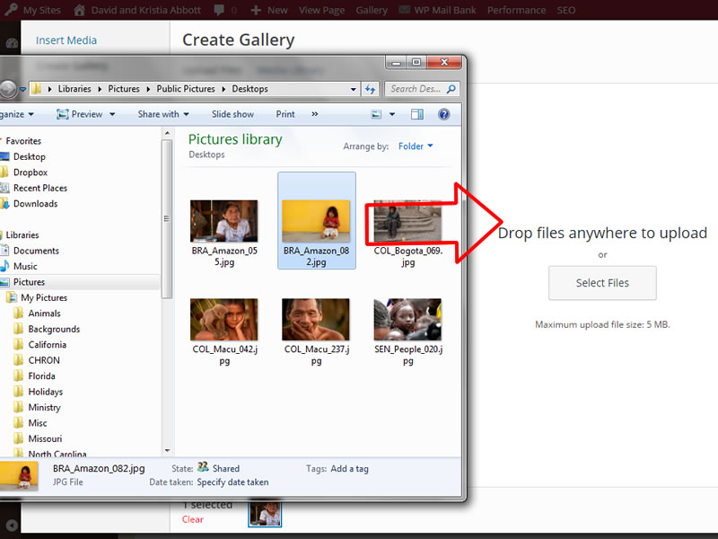718x539 pixels.
Task: Open the comments bubble in admin bar
Action: click(x=219, y=10)
